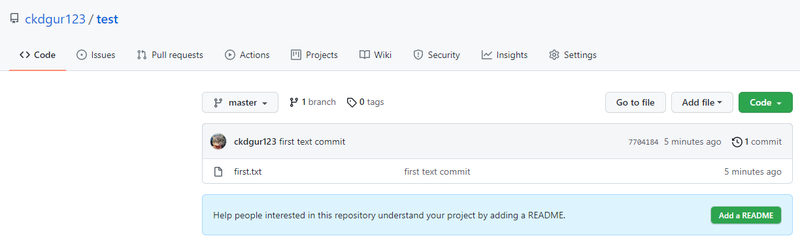Open the test repository link
Screen dimensions: 800x247
pyautogui.click(x=107, y=19)
